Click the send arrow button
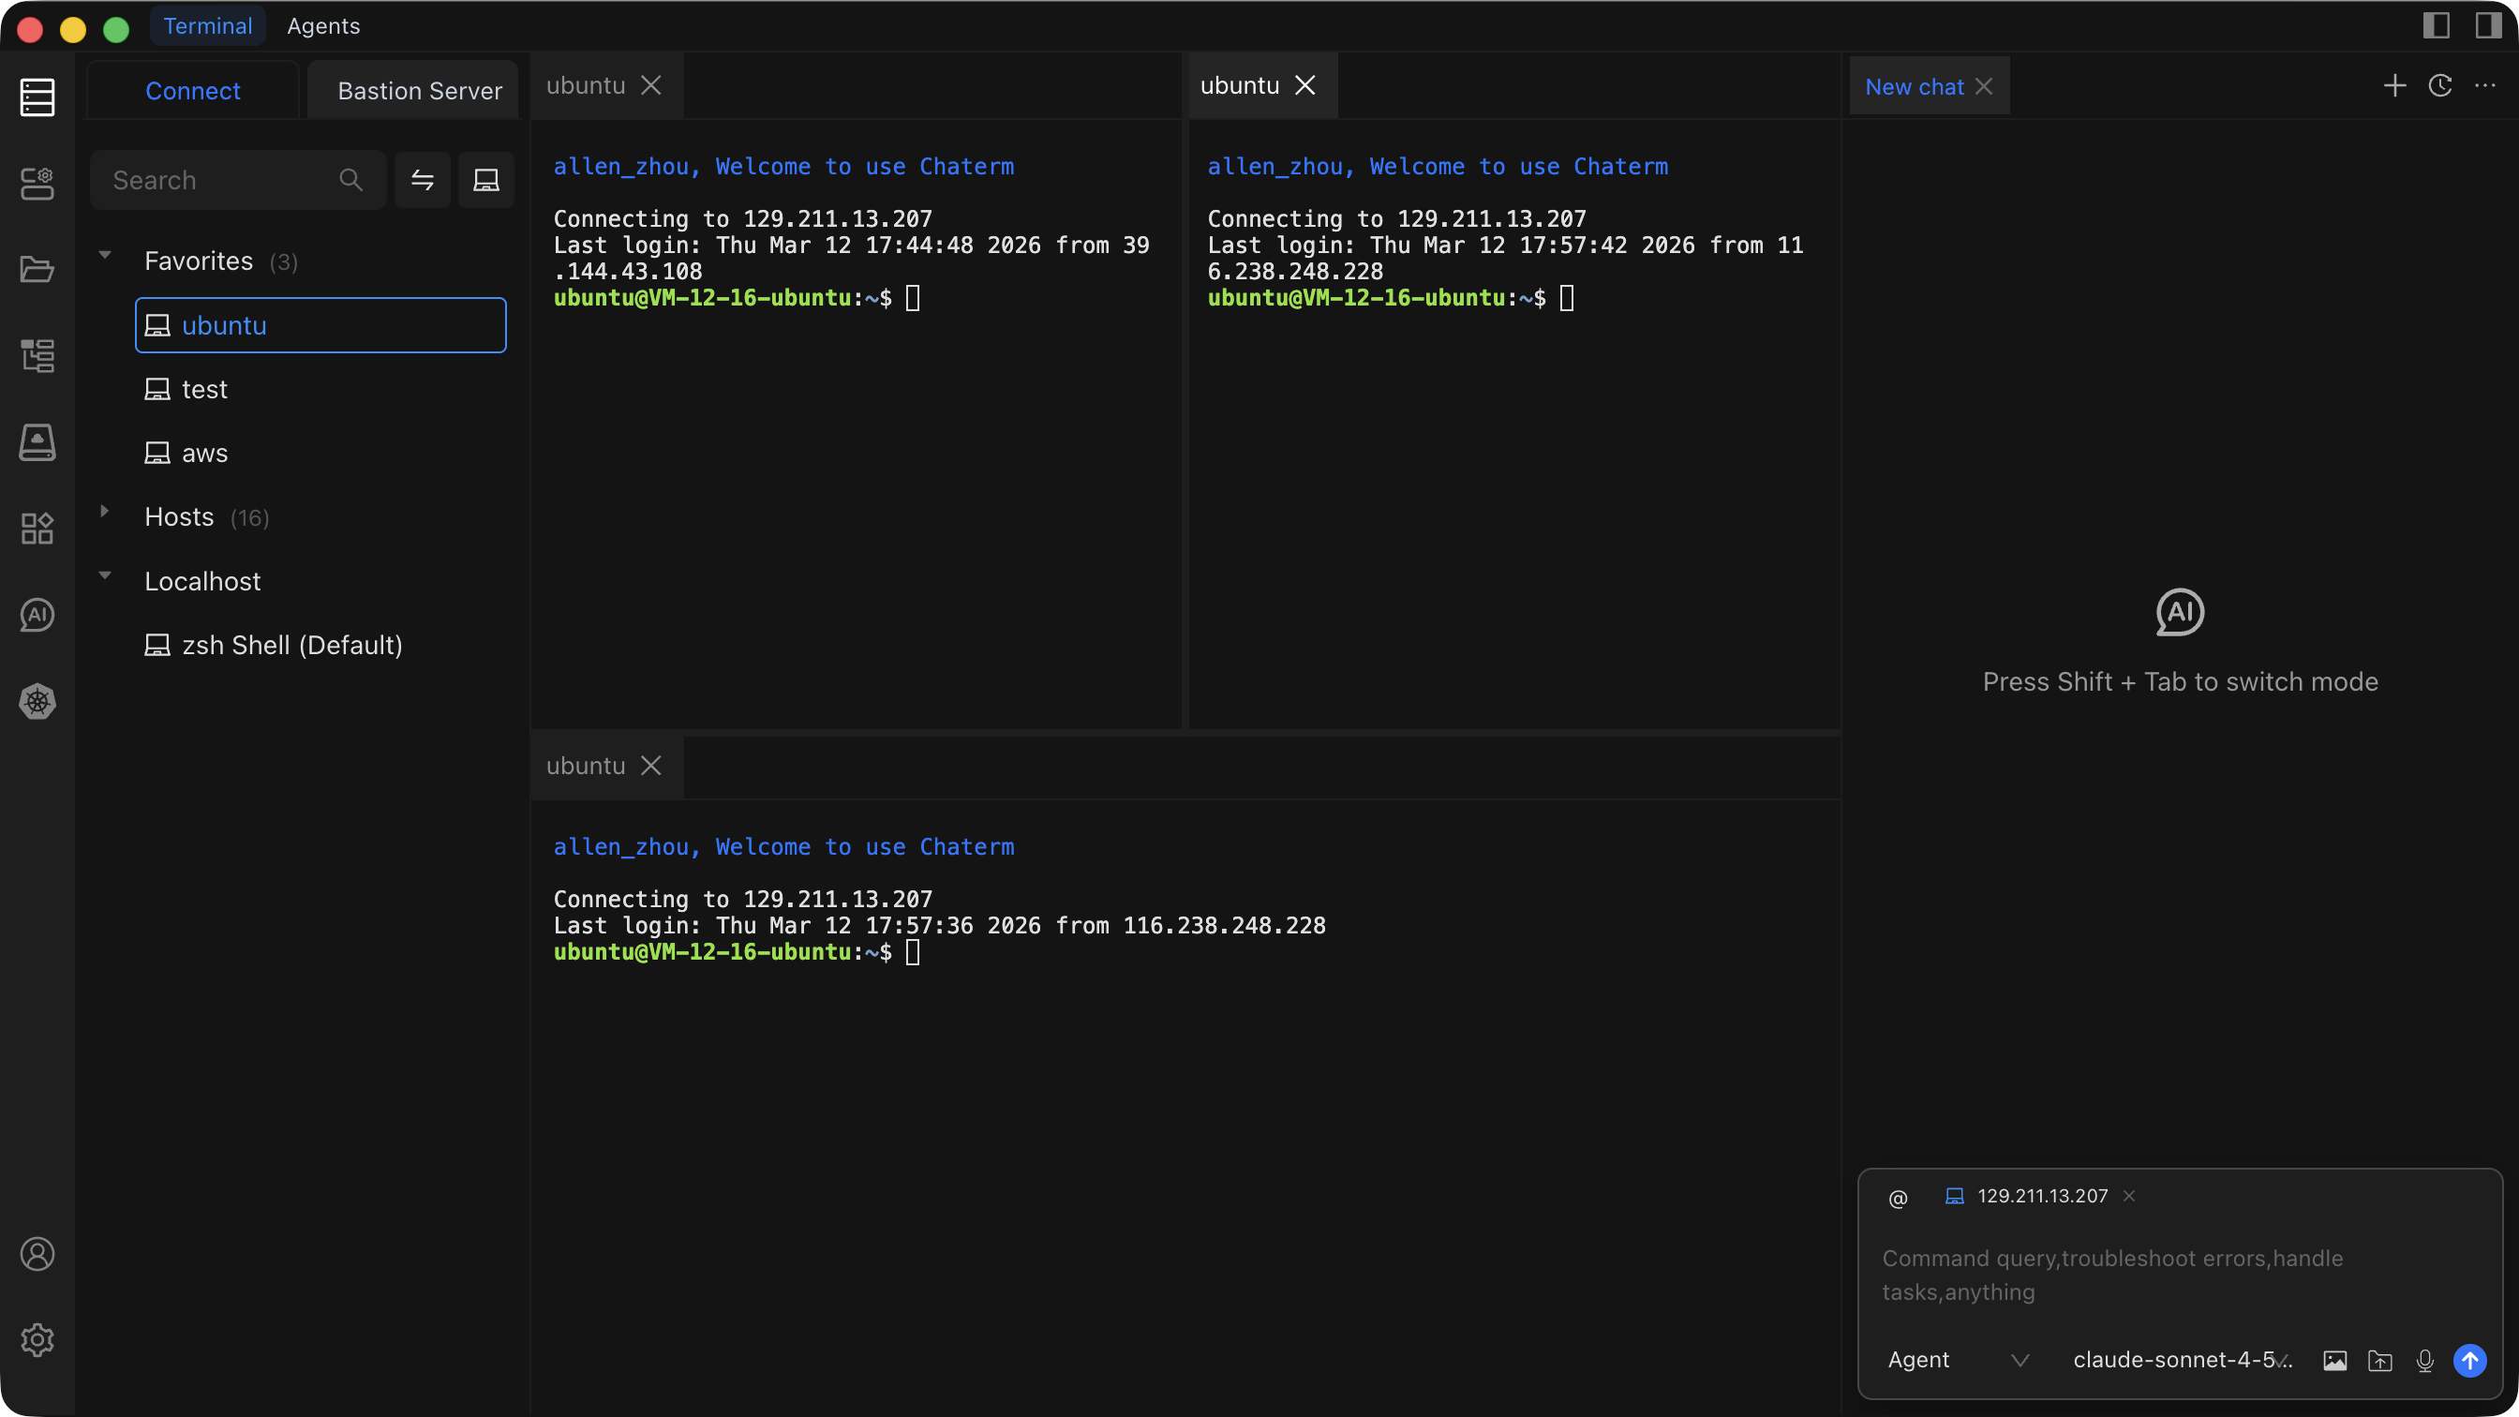The image size is (2519, 1417). tap(2470, 1360)
